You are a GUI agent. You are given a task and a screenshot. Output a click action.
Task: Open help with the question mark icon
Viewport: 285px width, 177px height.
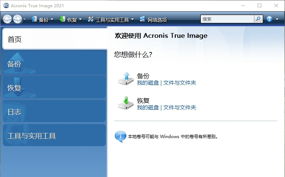(269, 19)
